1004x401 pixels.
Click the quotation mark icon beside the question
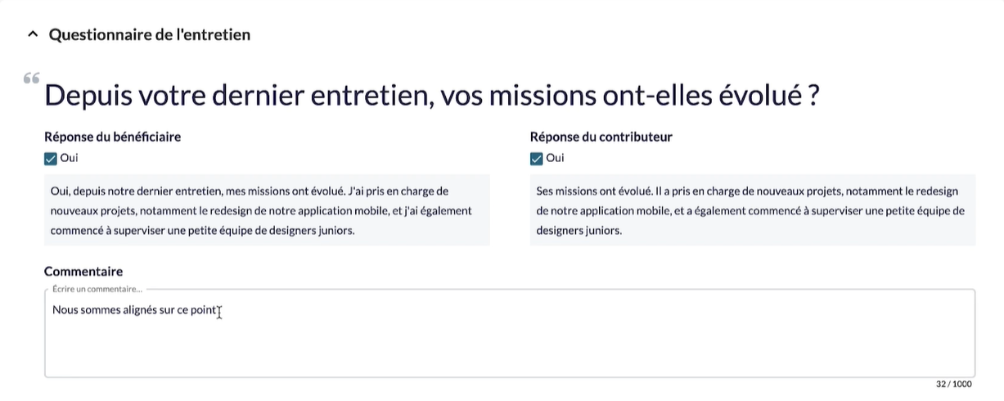pos(32,79)
